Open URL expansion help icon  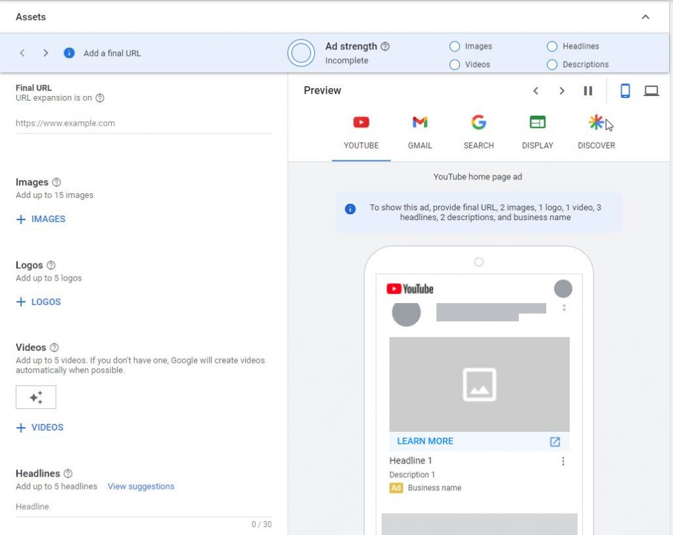click(x=100, y=98)
